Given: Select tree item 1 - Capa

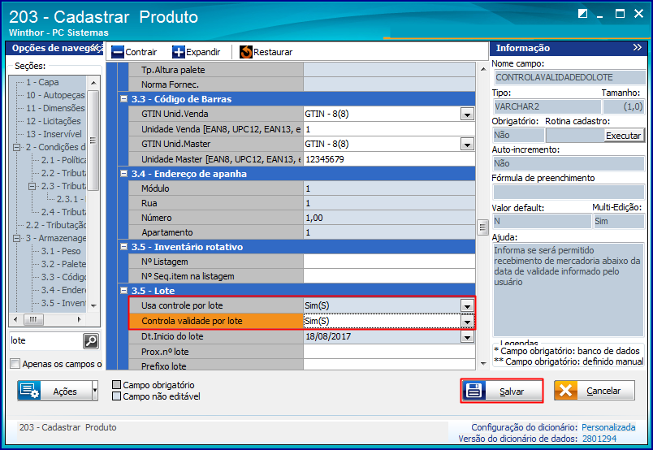Looking at the screenshot, I should pos(42,83).
